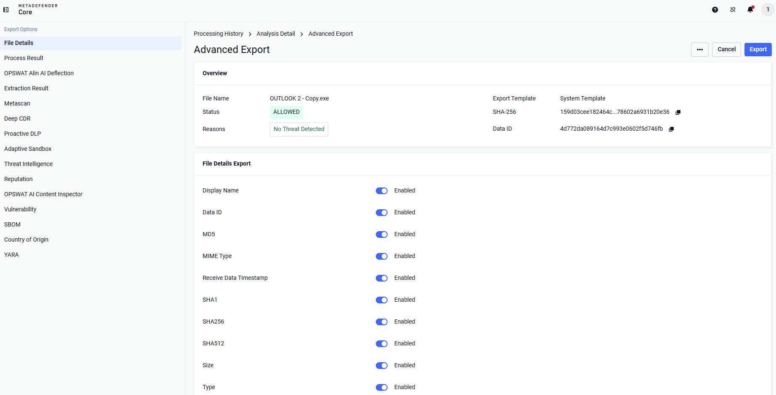Screen dimensions: 776x395
Task: Collapse the sidebar panel icon
Action: click(6, 10)
